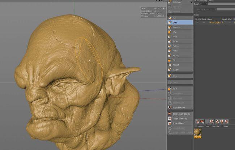This screenshot has height=150, width=235.
Task: Select the Pull sculpt brush
Action: pos(180,18)
